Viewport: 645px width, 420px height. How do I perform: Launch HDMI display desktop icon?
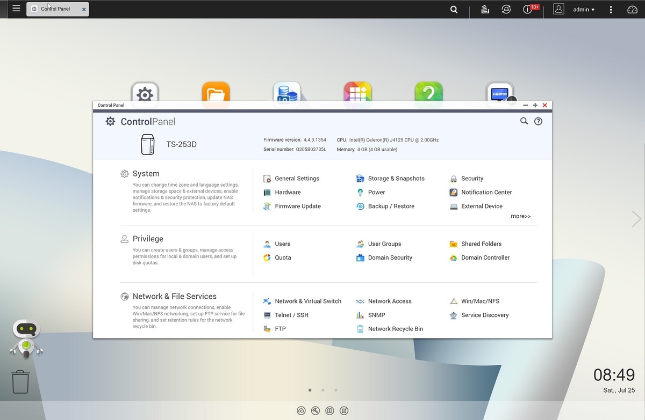[x=500, y=91]
